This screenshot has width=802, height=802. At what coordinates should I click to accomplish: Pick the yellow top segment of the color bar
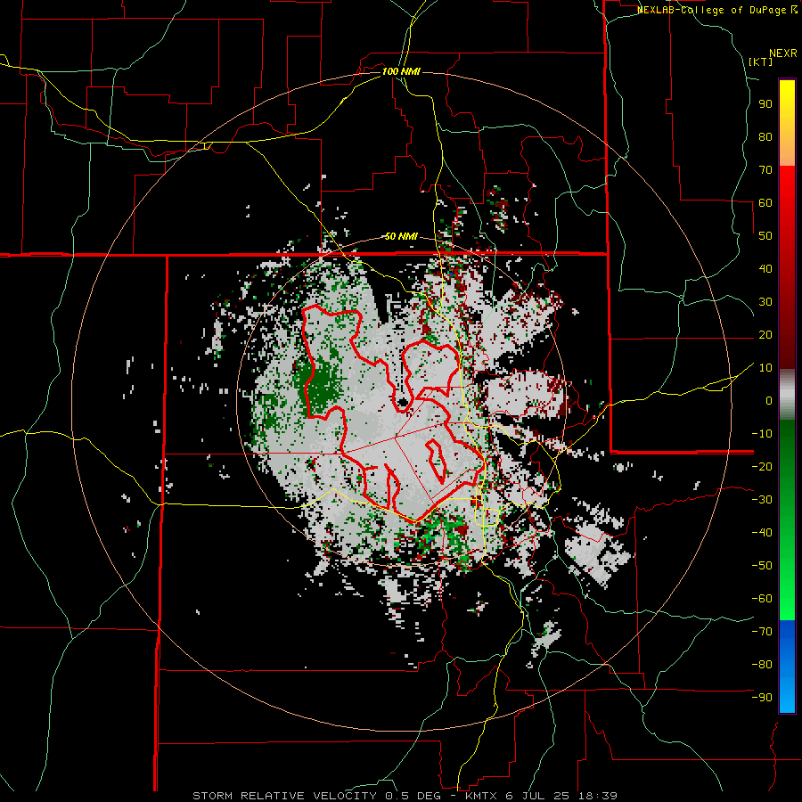point(787,123)
